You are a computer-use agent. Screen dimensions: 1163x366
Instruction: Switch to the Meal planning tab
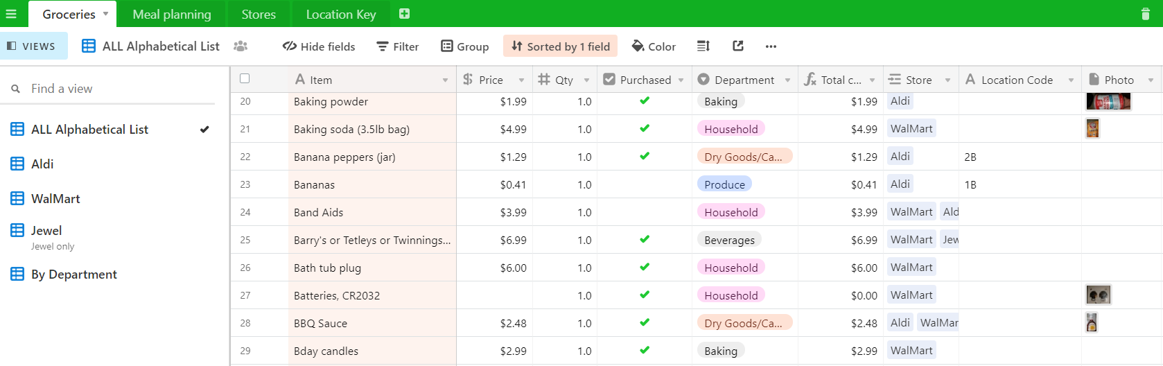[x=172, y=14]
